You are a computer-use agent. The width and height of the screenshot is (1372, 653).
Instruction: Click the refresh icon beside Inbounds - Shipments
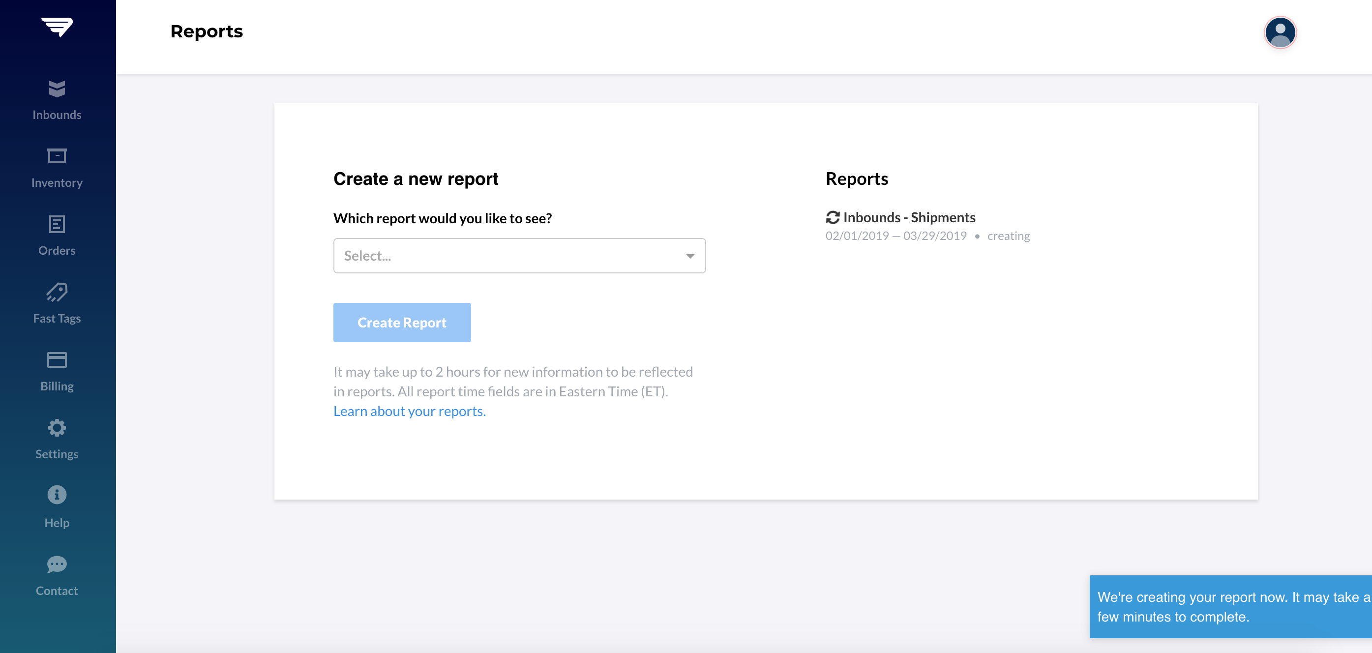[x=833, y=217]
